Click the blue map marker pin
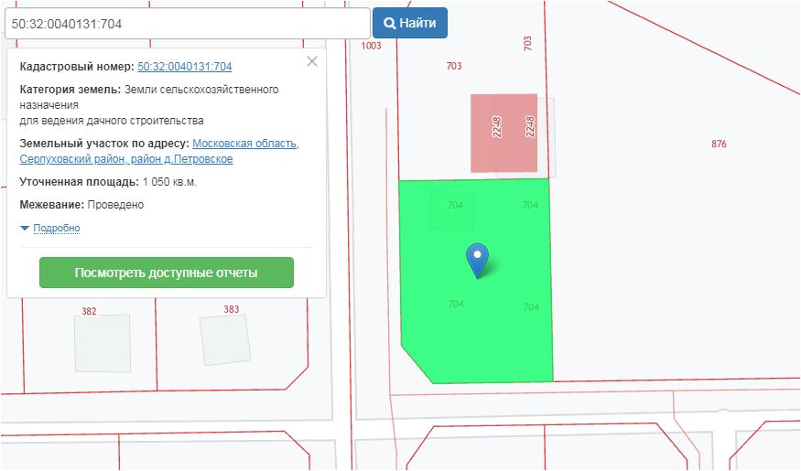 (477, 258)
